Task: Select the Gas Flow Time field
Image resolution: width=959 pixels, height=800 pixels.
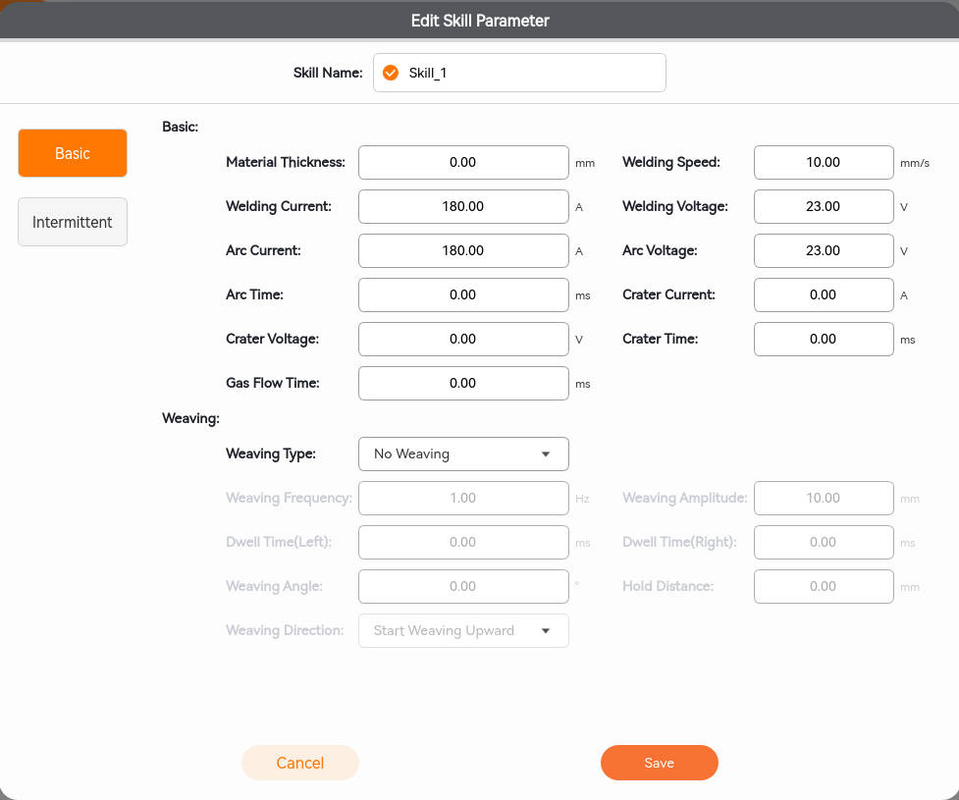Action: click(x=462, y=383)
